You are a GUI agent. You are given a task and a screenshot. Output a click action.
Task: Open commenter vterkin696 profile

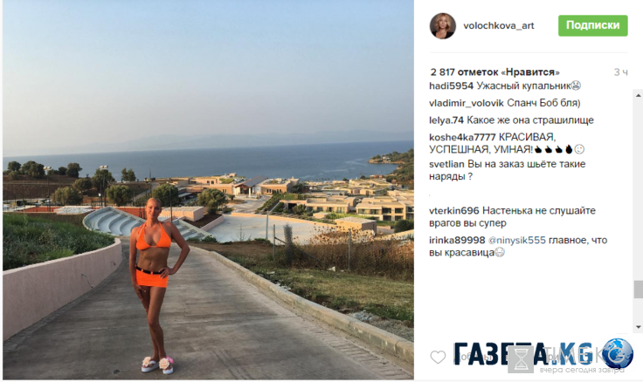pos(454,211)
